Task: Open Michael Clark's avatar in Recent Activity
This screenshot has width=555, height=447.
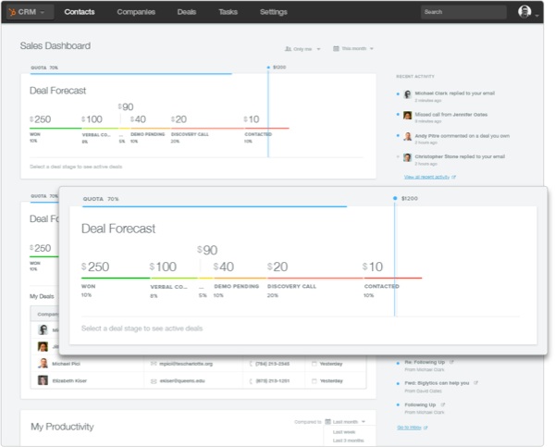Action: click(x=407, y=94)
